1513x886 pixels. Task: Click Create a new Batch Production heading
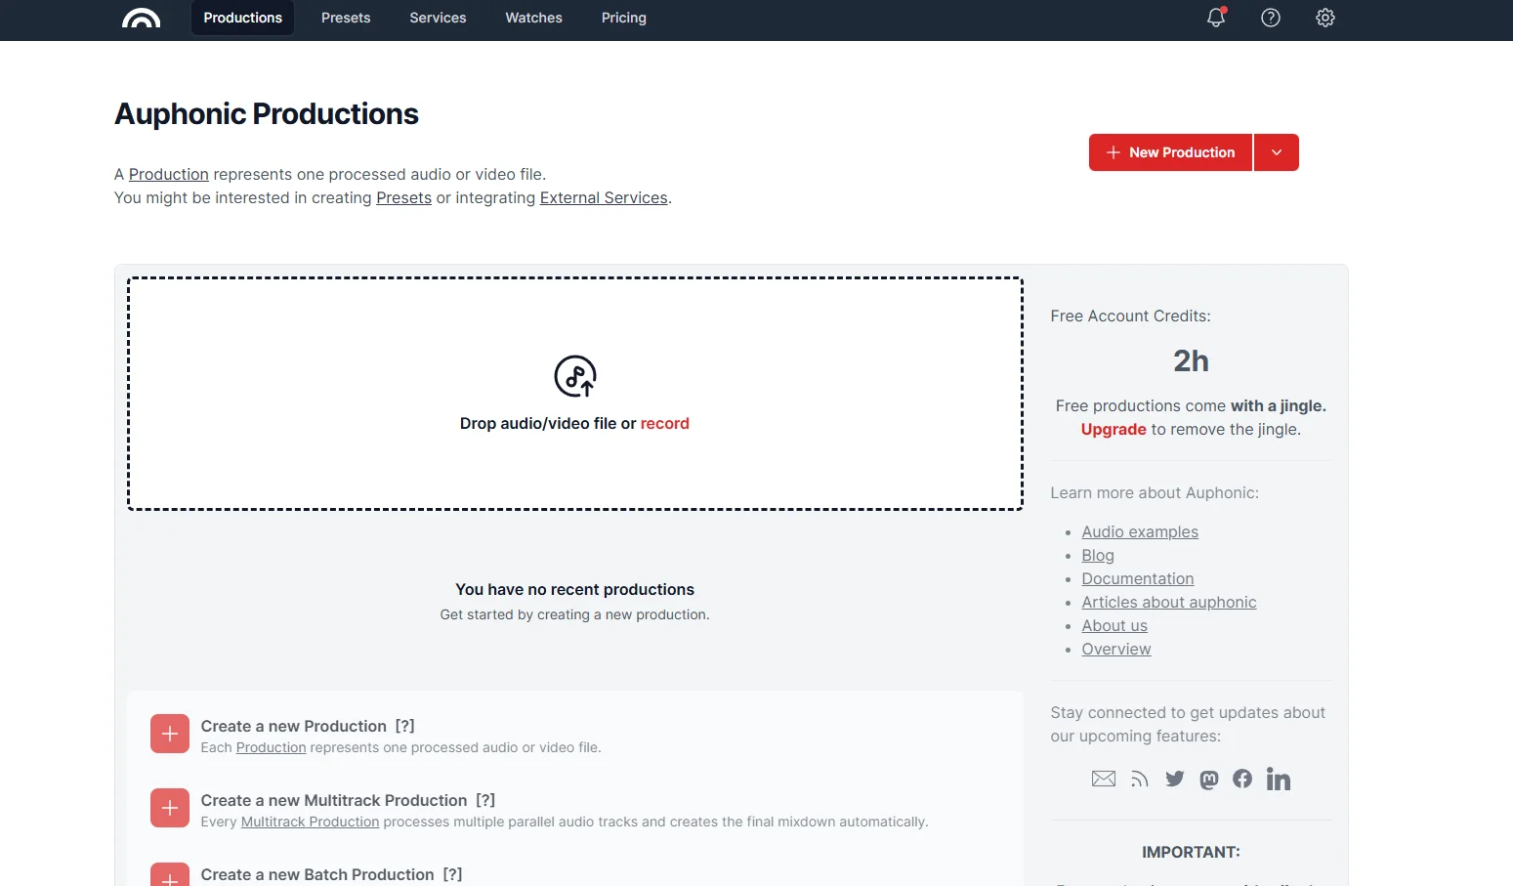(317, 874)
